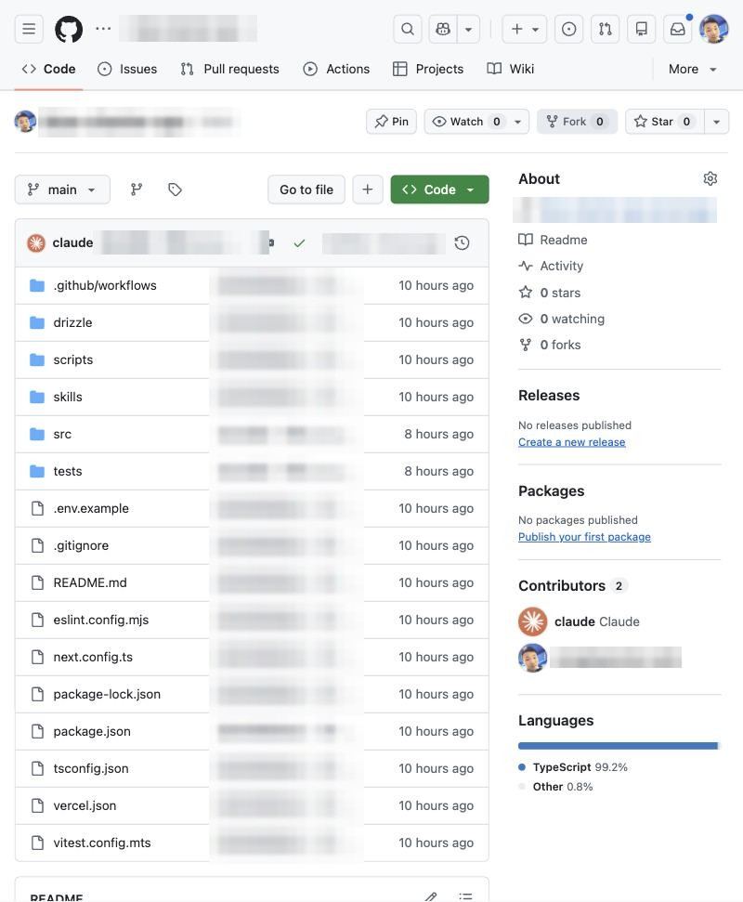Image resolution: width=743 pixels, height=902 pixels.
Task: Open the search magnifier icon
Action: 407,29
